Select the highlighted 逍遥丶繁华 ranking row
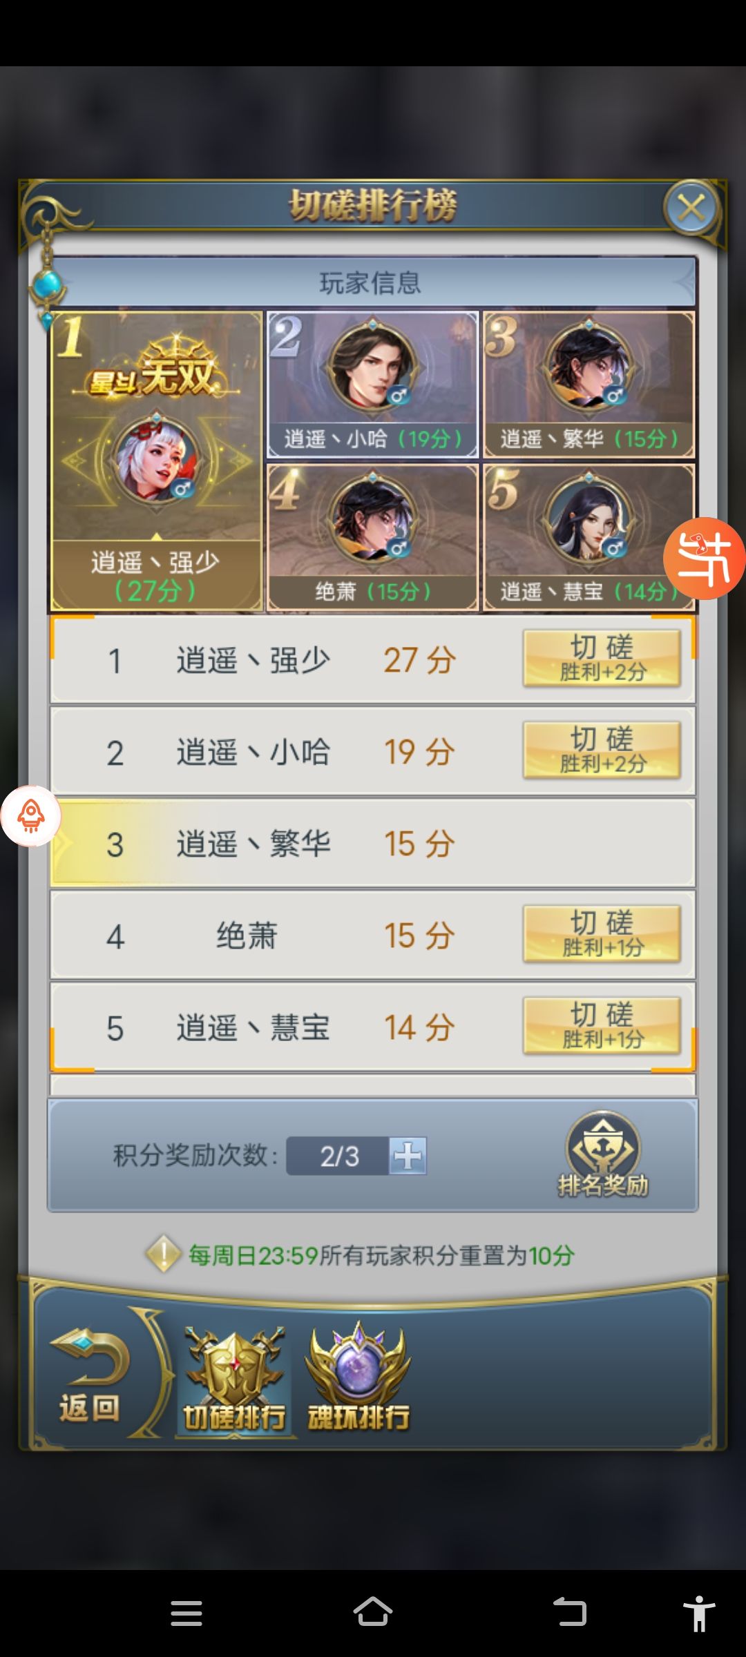 click(373, 843)
